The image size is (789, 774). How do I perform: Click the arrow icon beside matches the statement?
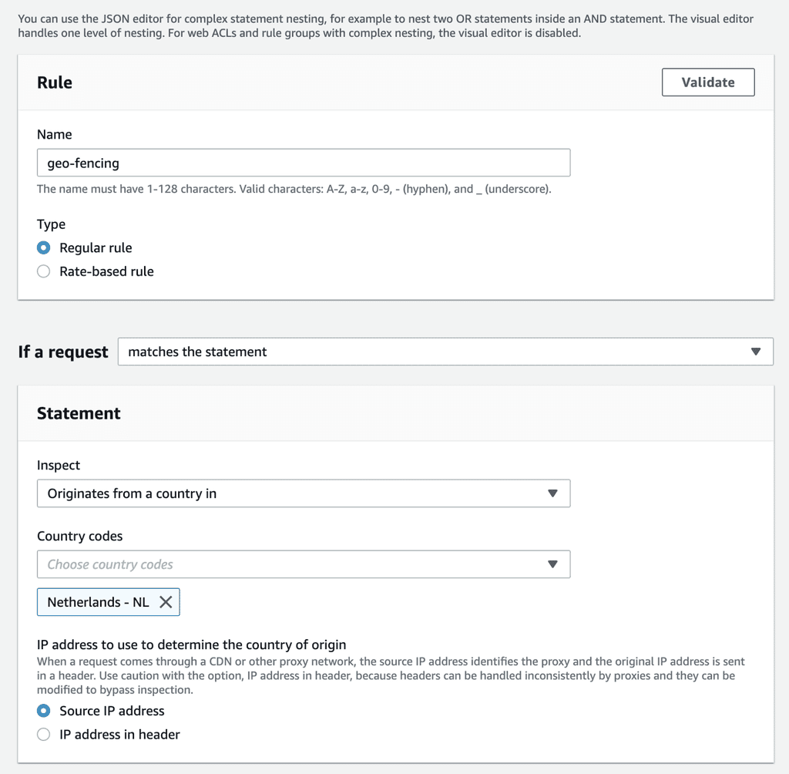click(756, 352)
